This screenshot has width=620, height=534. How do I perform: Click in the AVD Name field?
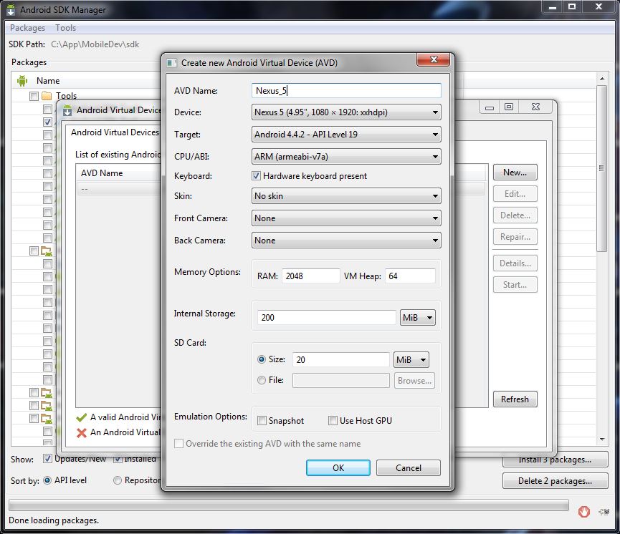click(346, 91)
